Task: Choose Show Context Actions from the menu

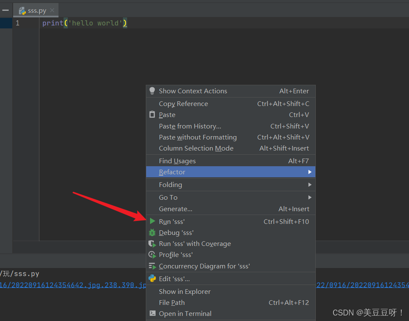Action: click(231, 91)
